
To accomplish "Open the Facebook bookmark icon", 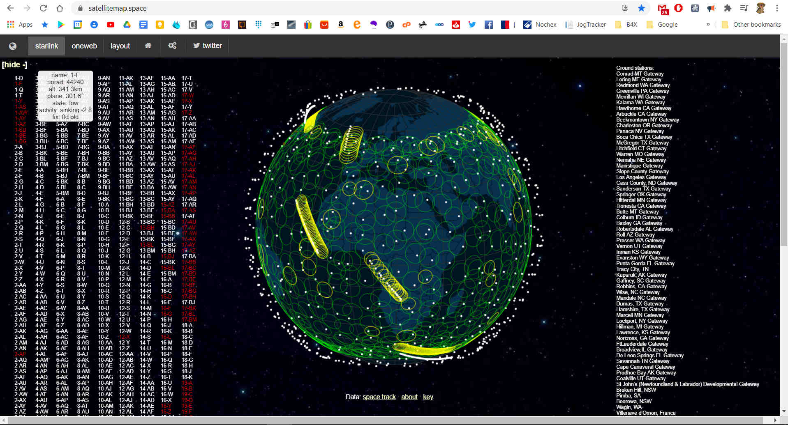I will (488, 25).
